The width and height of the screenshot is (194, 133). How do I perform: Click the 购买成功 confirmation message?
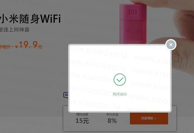pos(120,94)
